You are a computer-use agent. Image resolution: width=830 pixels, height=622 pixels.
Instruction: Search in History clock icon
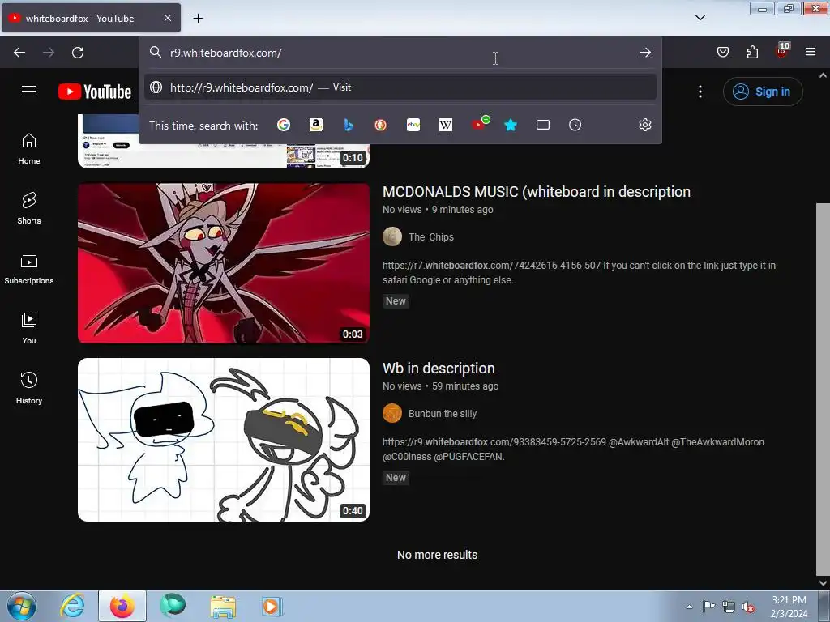(575, 125)
